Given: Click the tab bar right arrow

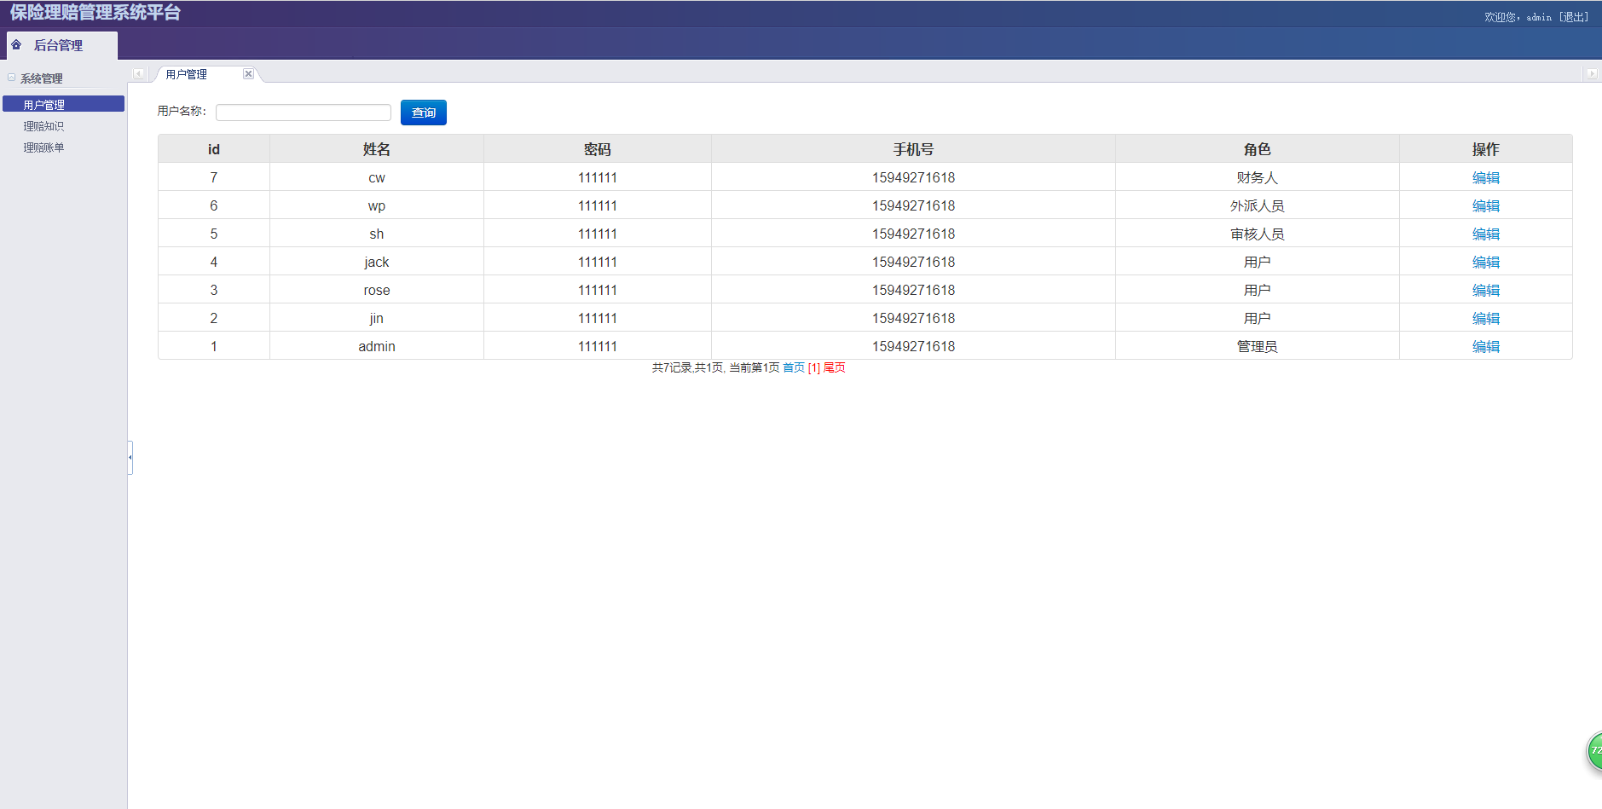Looking at the screenshot, I should pyautogui.click(x=1591, y=74).
